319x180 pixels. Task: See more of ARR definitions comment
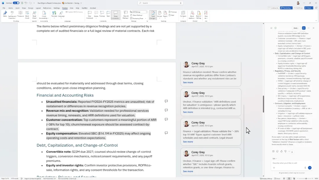pyautogui.click(x=188, y=112)
